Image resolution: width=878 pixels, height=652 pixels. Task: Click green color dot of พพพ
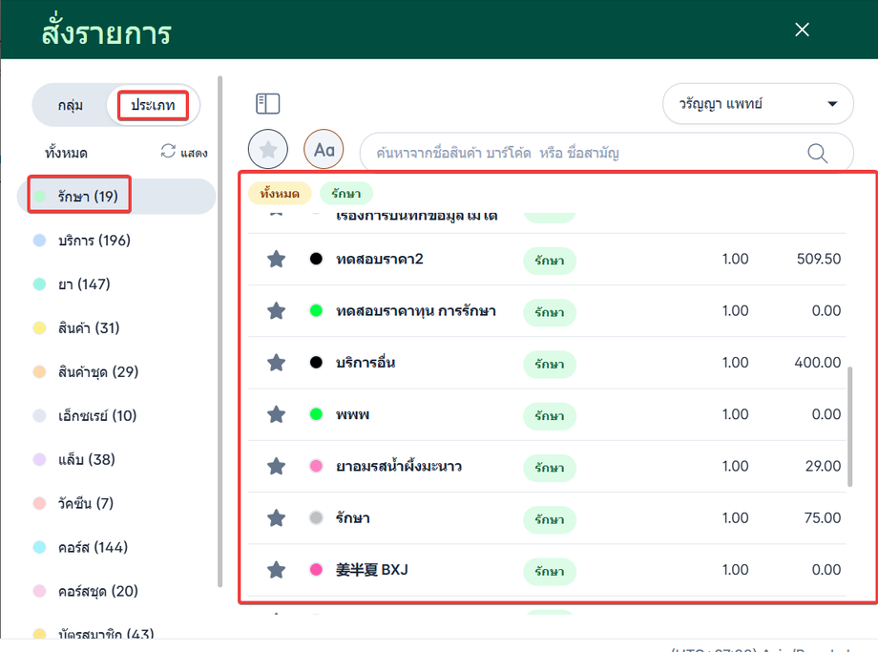point(316,414)
